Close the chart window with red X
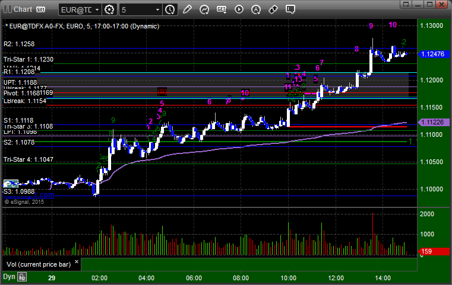Screen dimensions: 452x285 441,4
